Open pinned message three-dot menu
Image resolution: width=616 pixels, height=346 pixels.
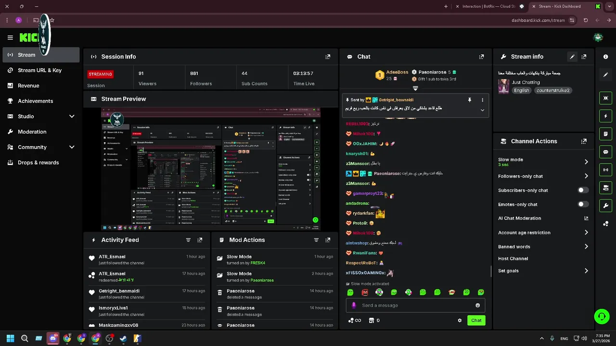(482, 100)
